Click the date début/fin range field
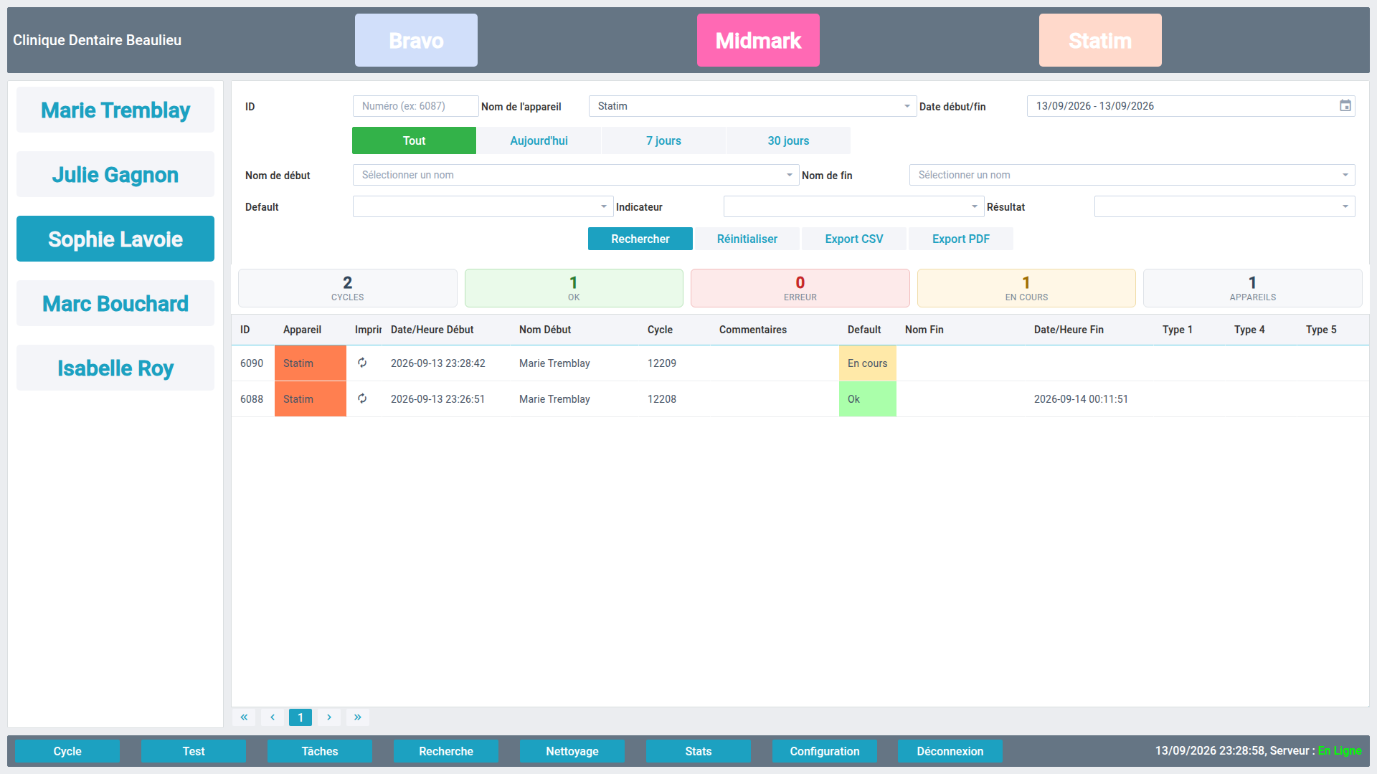The width and height of the screenshot is (1377, 774). pos(1191,106)
